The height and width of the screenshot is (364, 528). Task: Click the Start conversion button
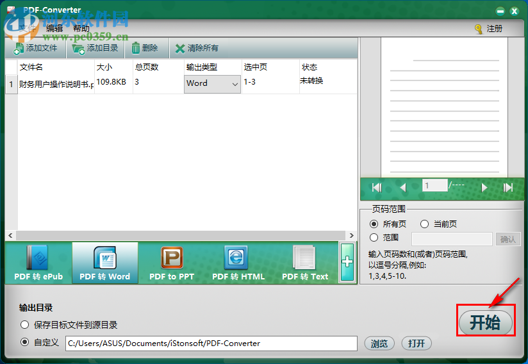coord(486,323)
